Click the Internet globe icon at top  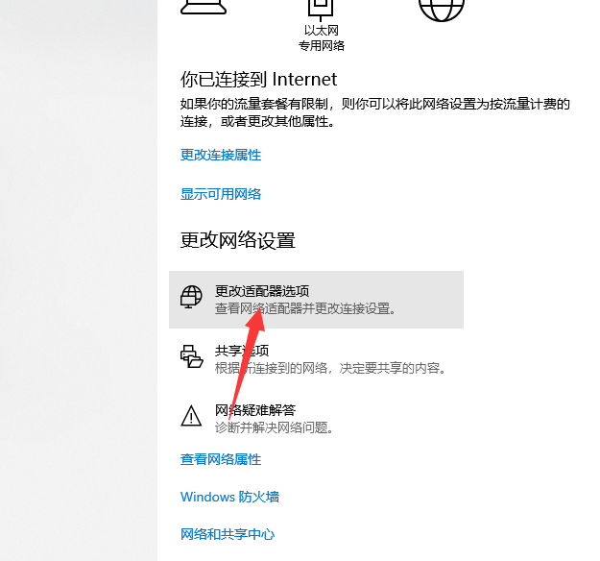pyautogui.click(x=442, y=10)
